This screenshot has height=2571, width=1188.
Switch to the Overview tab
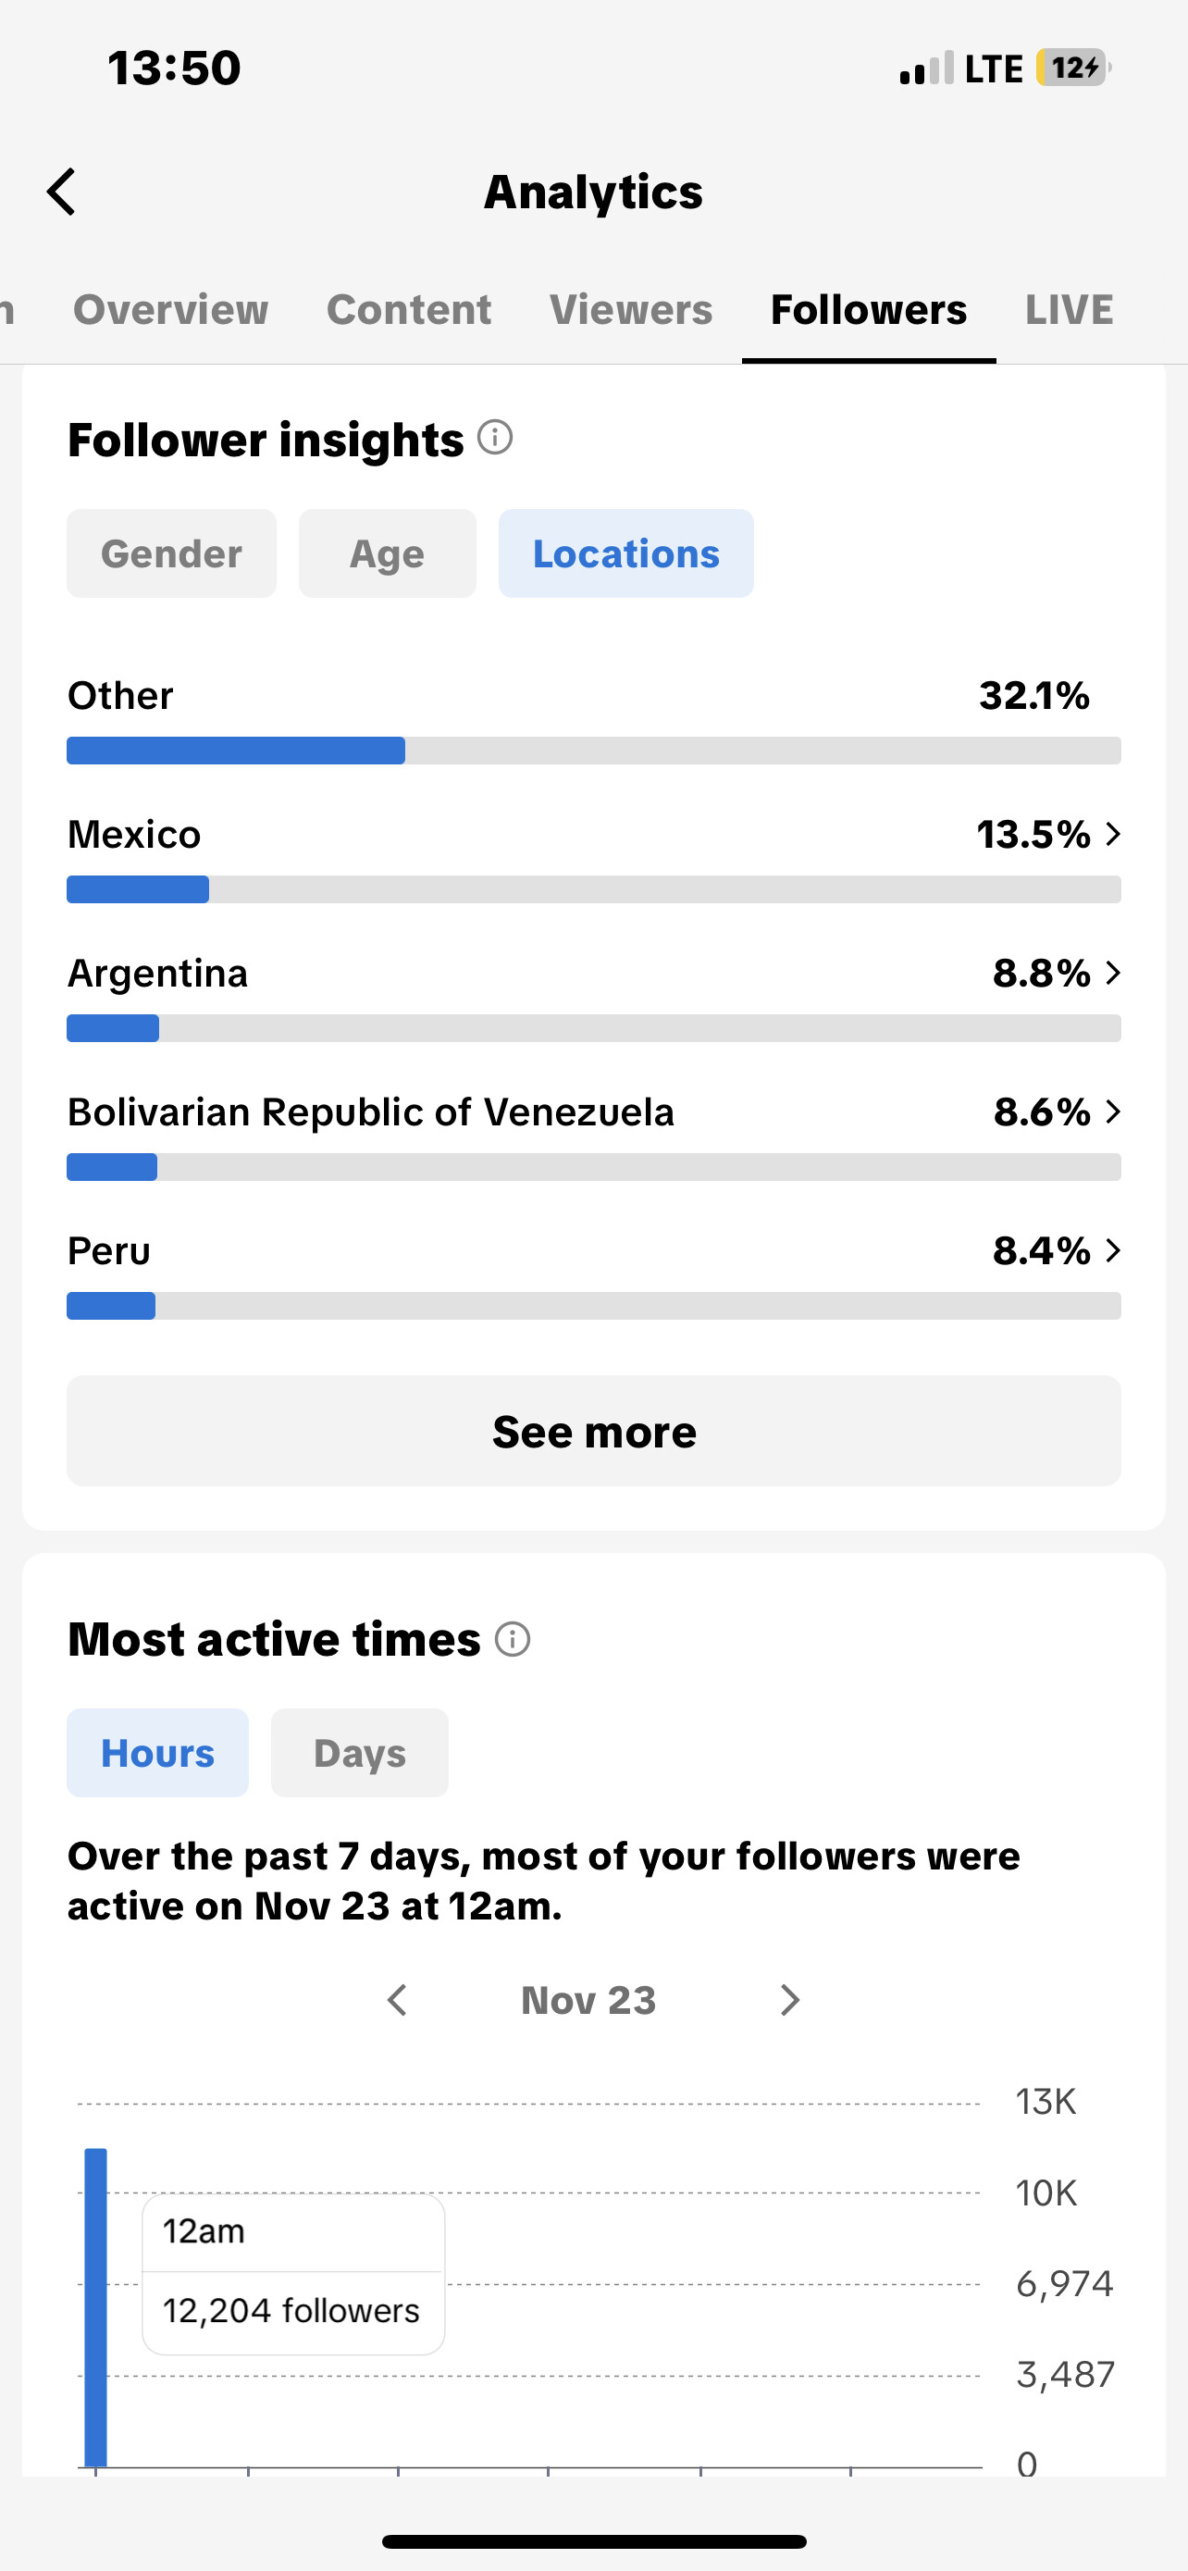170,310
